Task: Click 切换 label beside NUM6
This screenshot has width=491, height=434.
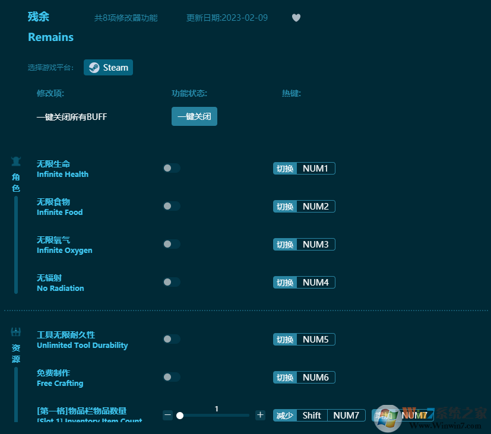Action: point(285,378)
